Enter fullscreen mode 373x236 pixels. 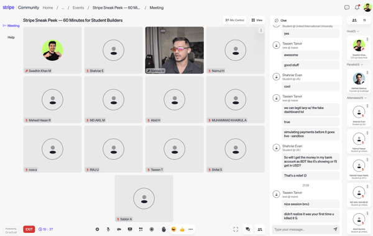click(x=236, y=229)
